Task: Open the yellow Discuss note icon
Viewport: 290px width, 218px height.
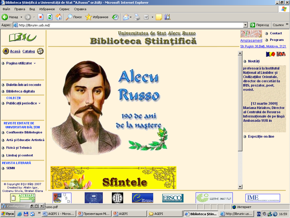Action: [x=159, y=17]
